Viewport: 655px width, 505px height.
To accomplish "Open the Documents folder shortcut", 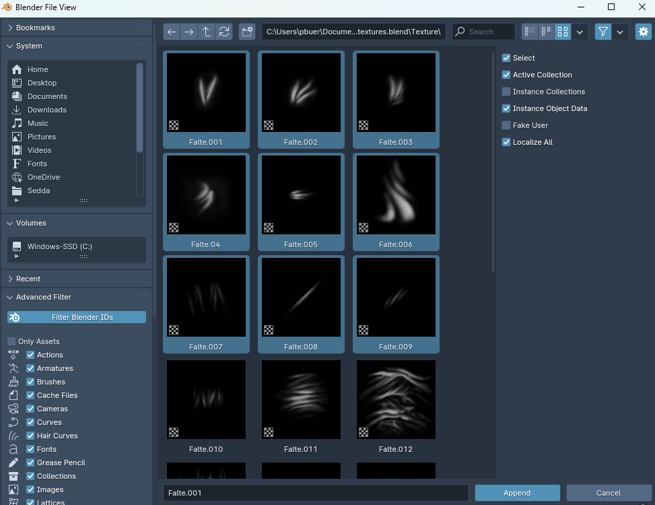I will pyautogui.click(x=47, y=96).
